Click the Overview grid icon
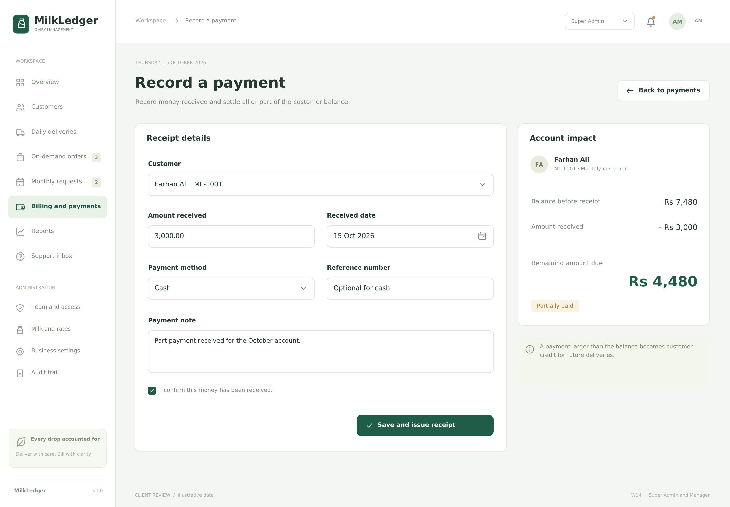This screenshot has width=730, height=507. coord(20,83)
